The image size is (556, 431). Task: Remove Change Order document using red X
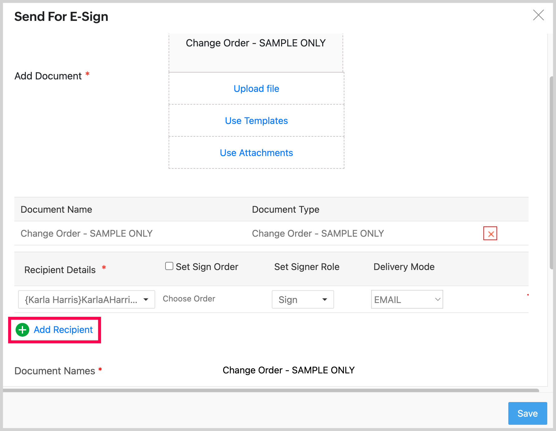click(490, 234)
